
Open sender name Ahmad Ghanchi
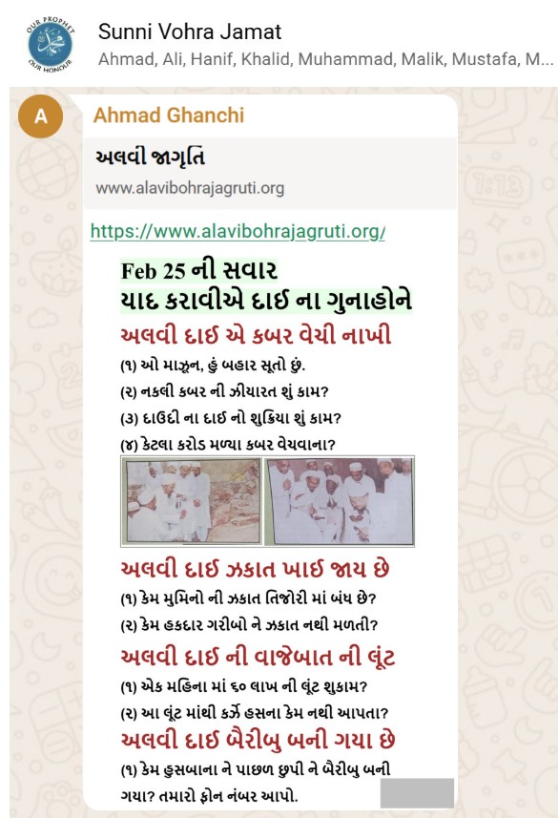coord(169,115)
